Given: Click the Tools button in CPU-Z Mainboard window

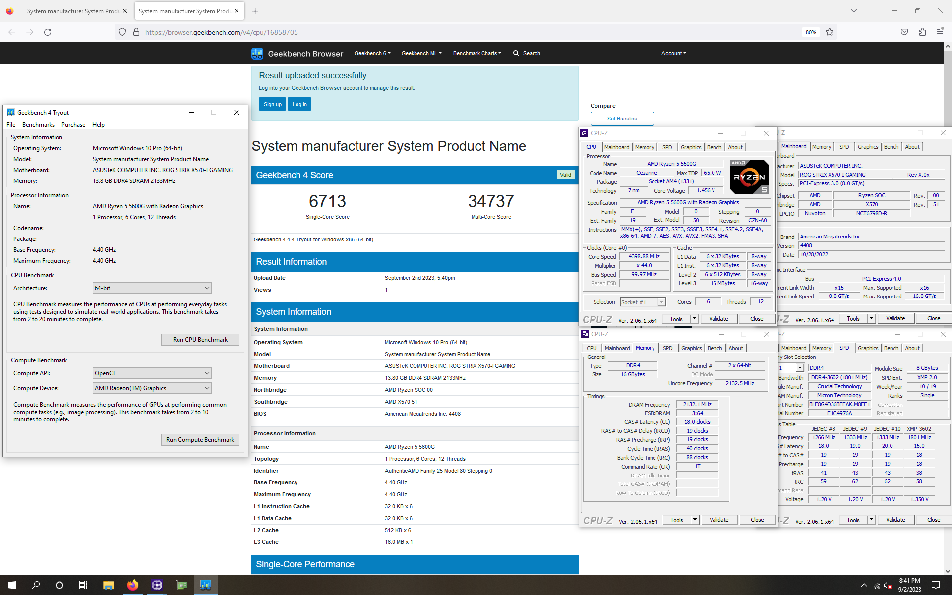Looking at the screenshot, I should (853, 318).
